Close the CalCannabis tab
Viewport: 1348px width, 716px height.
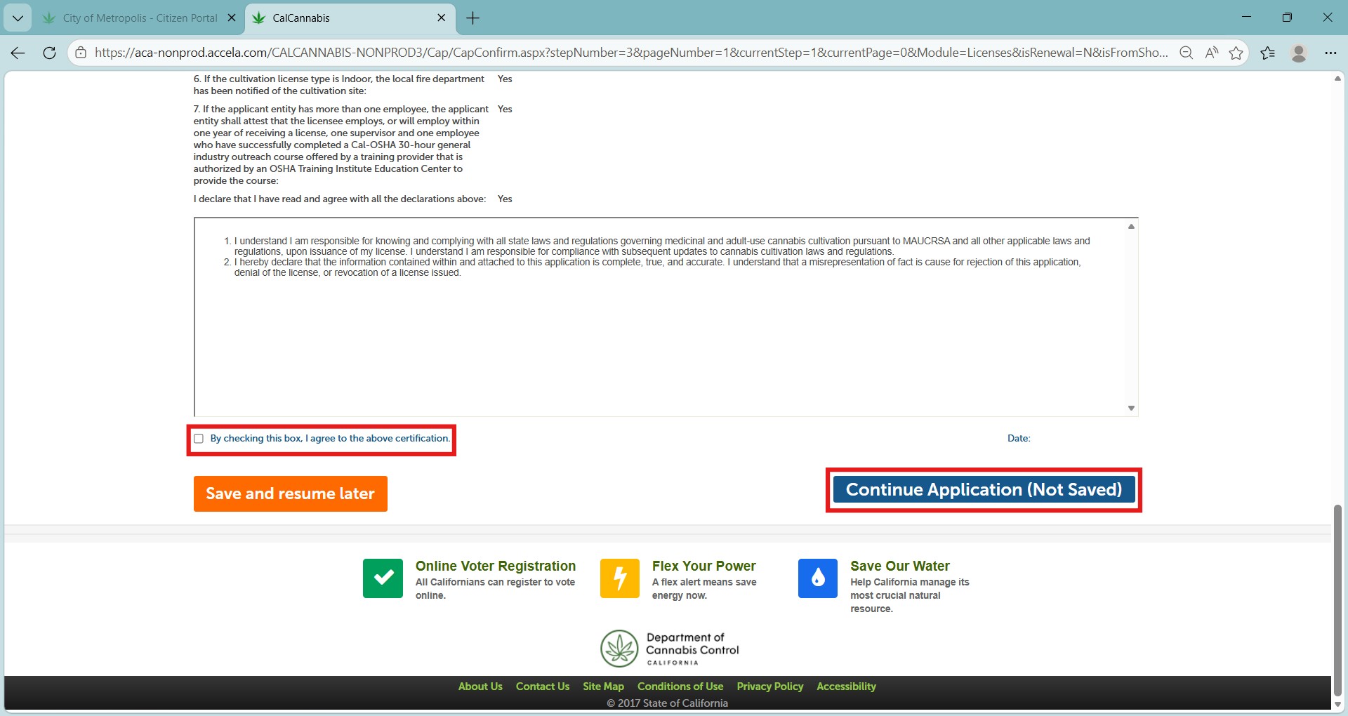click(x=442, y=18)
